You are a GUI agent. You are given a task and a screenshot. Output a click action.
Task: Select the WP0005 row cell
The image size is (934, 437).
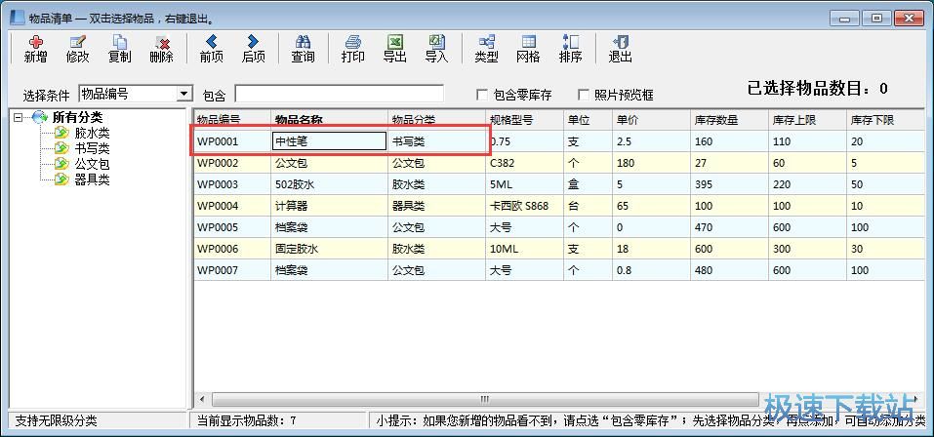232,227
